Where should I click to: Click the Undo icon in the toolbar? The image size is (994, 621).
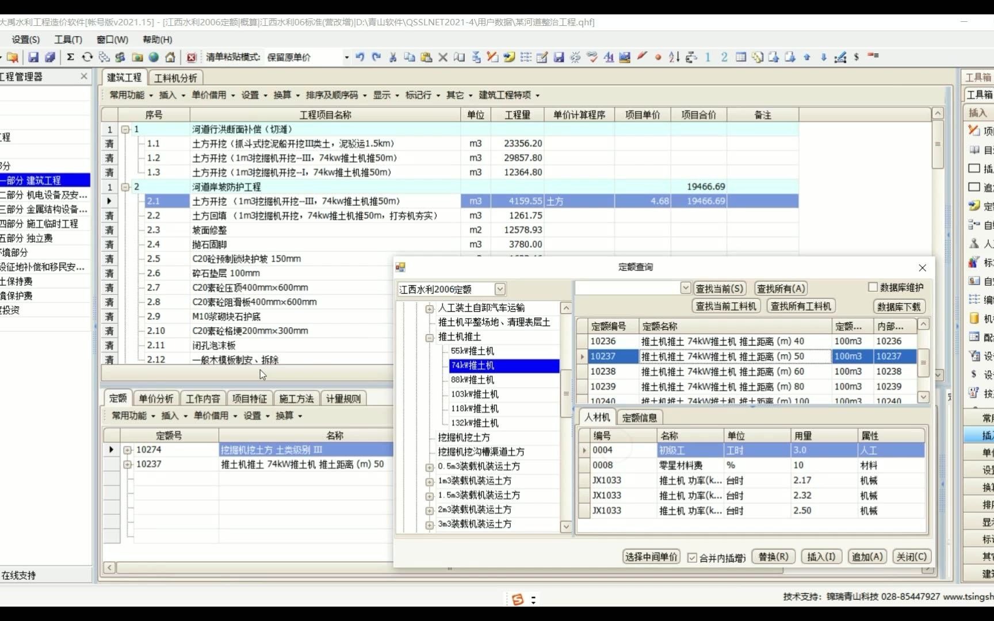360,57
